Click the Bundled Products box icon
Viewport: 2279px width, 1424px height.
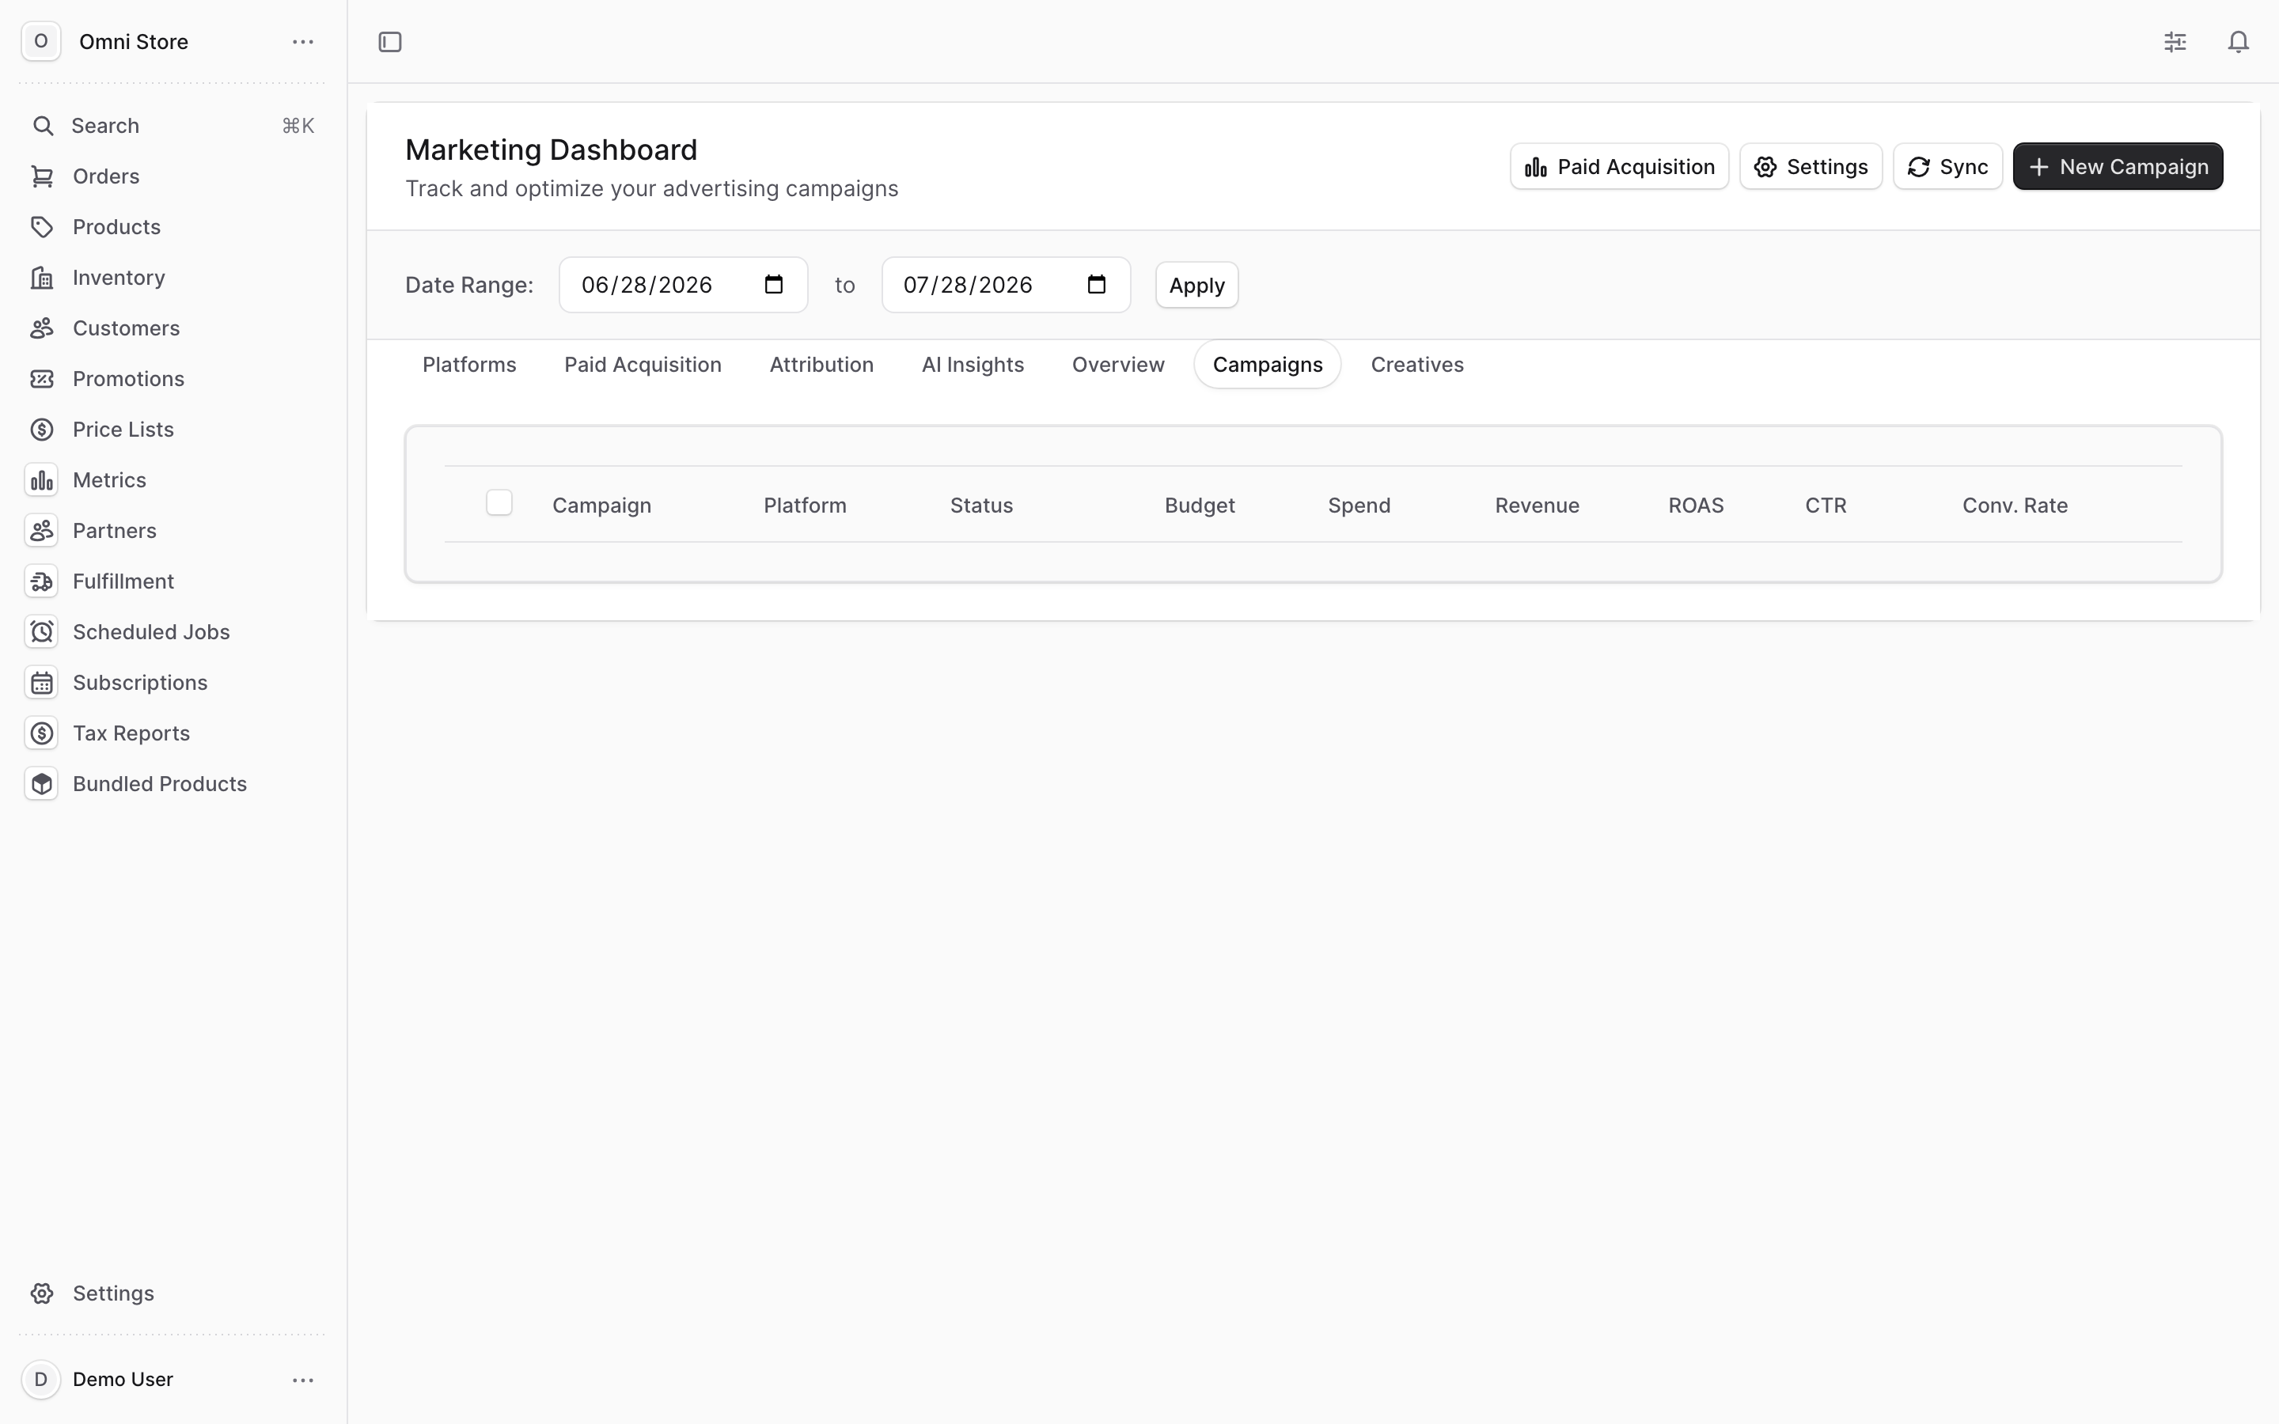[x=41, y=783]
